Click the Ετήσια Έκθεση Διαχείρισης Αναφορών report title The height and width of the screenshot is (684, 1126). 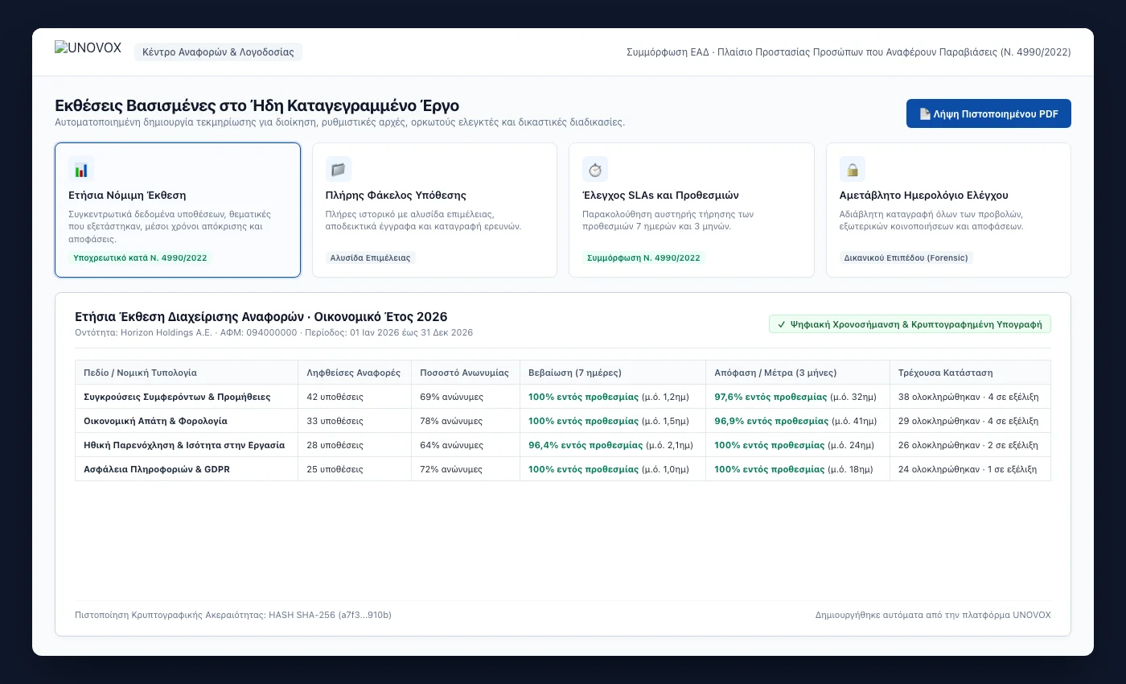pyautogui.click(x=261, y=317)
